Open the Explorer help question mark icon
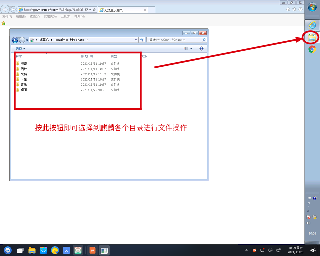This screenshot has height=256, width=320. 201,48
